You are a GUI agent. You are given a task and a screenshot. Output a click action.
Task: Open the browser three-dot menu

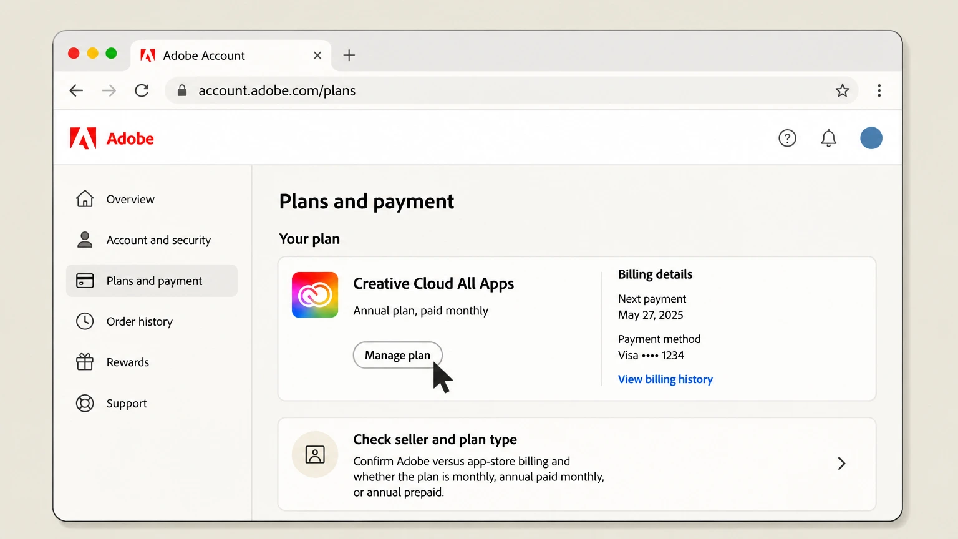click(879, 90)
